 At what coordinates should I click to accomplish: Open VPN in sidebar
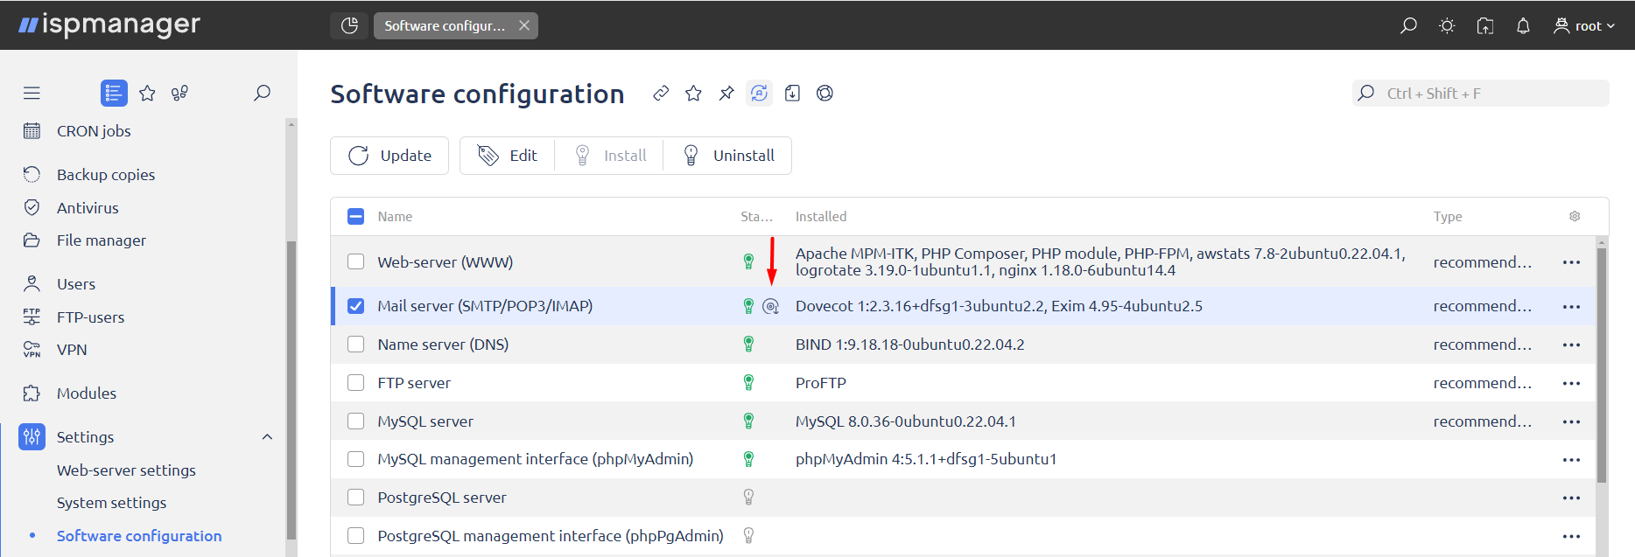[x=72, y=350]
